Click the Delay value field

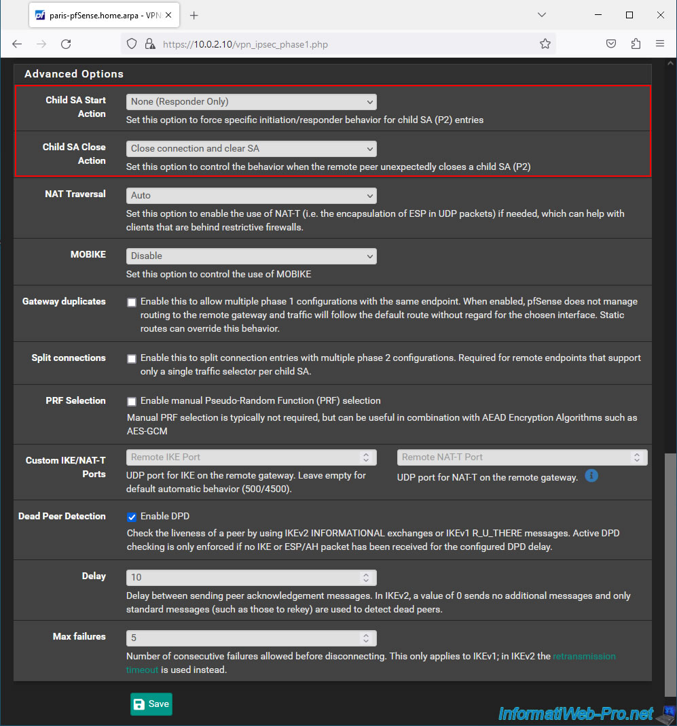pyautogui.click(x=251, y=578)
